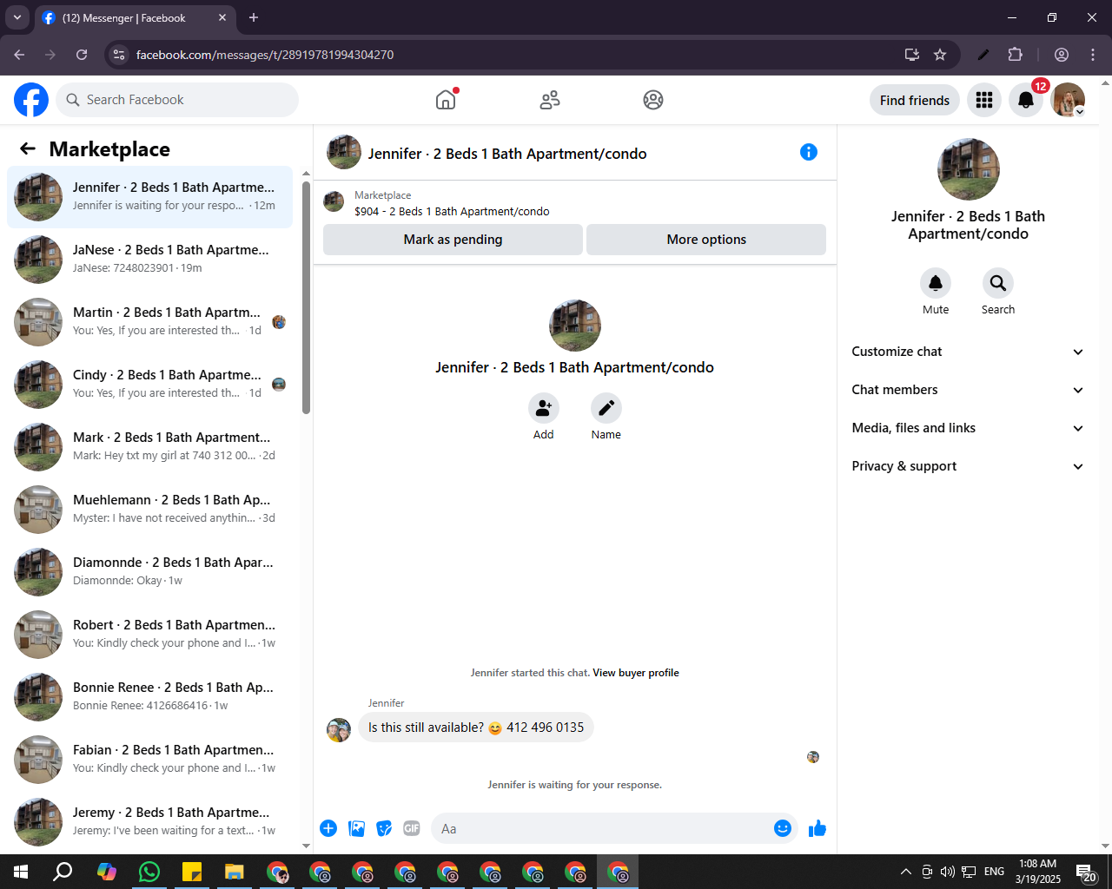
Task: Open the Jeremy conversation
Action: point(149,822)
